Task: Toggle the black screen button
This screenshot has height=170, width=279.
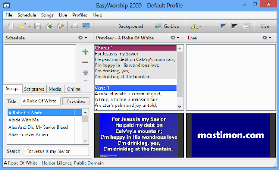Action: 235,26
